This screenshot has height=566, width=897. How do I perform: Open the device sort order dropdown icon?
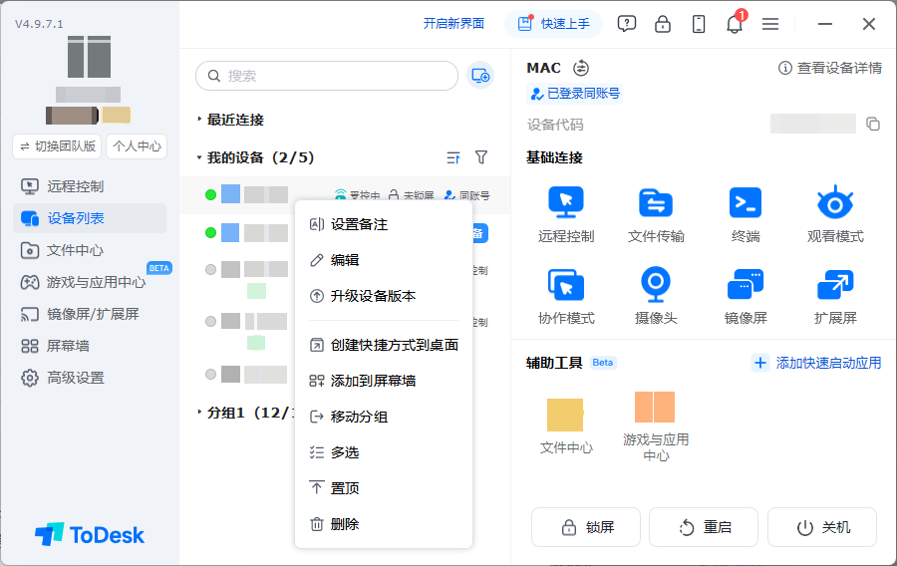pyautogui.click(x=453, y=157)
